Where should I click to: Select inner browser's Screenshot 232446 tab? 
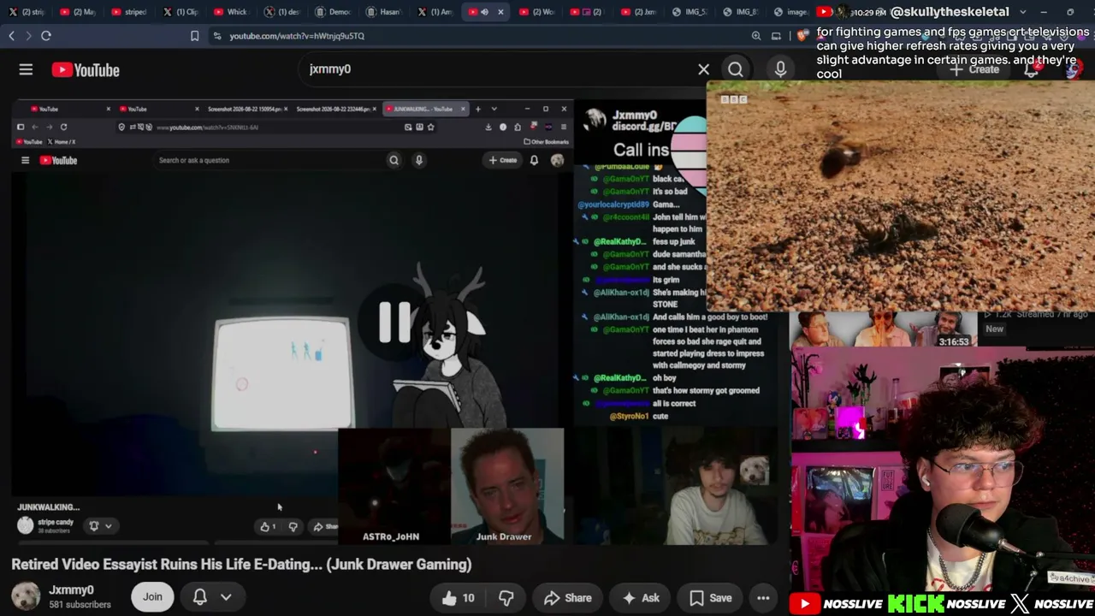(333, 109)
